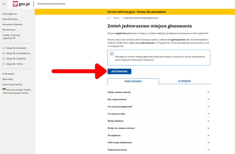235x154 pixels.
Task: Open Usługi dla urzędnika link text
Action: coord(16,59)
